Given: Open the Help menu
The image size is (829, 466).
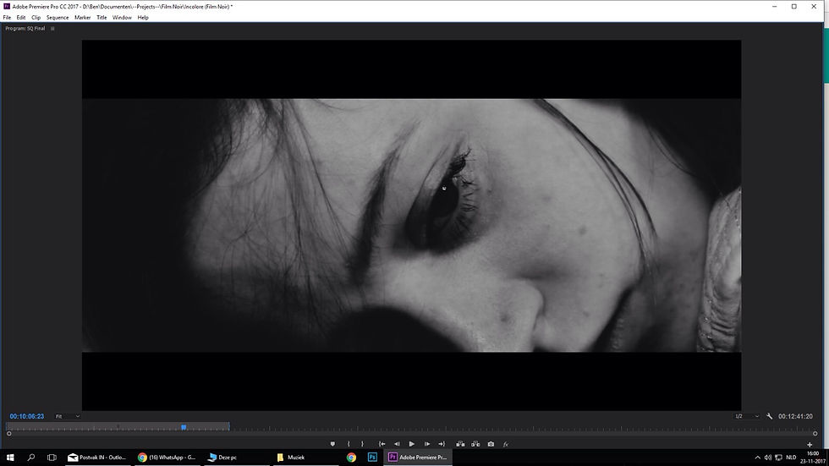Looking at the screenshot, I should (143, 18).
